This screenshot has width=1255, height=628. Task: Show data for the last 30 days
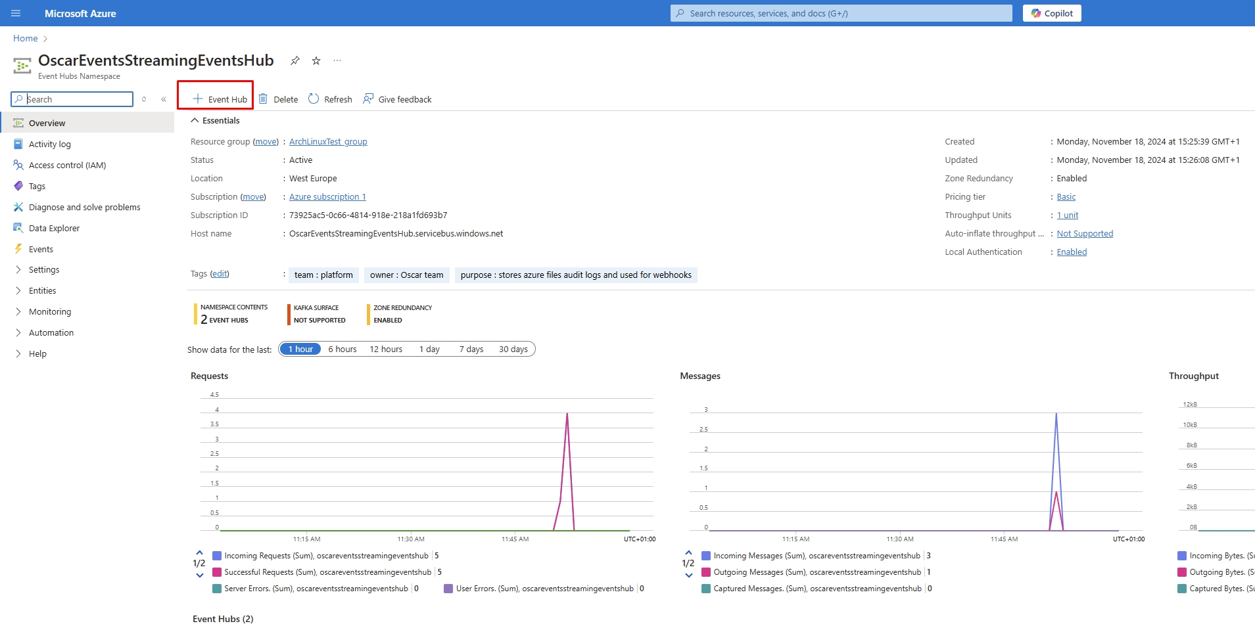(x=513, y=349)
